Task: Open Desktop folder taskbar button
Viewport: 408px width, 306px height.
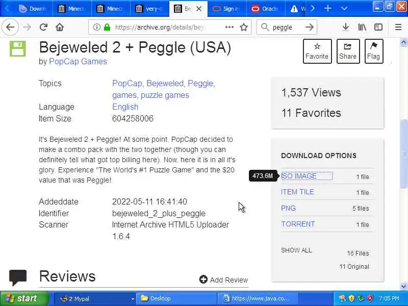Action: pos(177,299)
